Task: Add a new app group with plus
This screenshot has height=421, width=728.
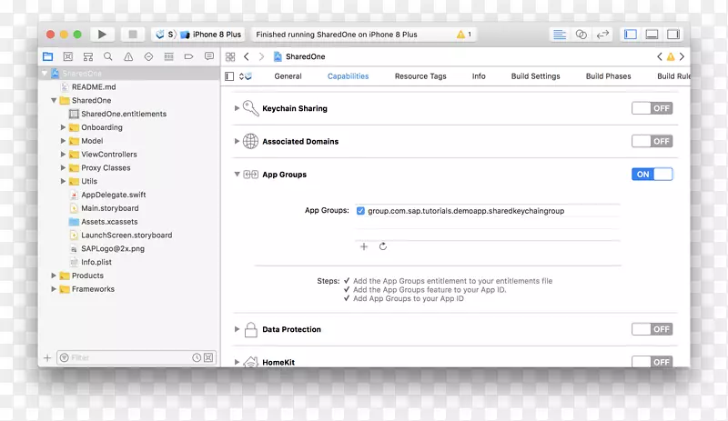Action: coord(364,246)
